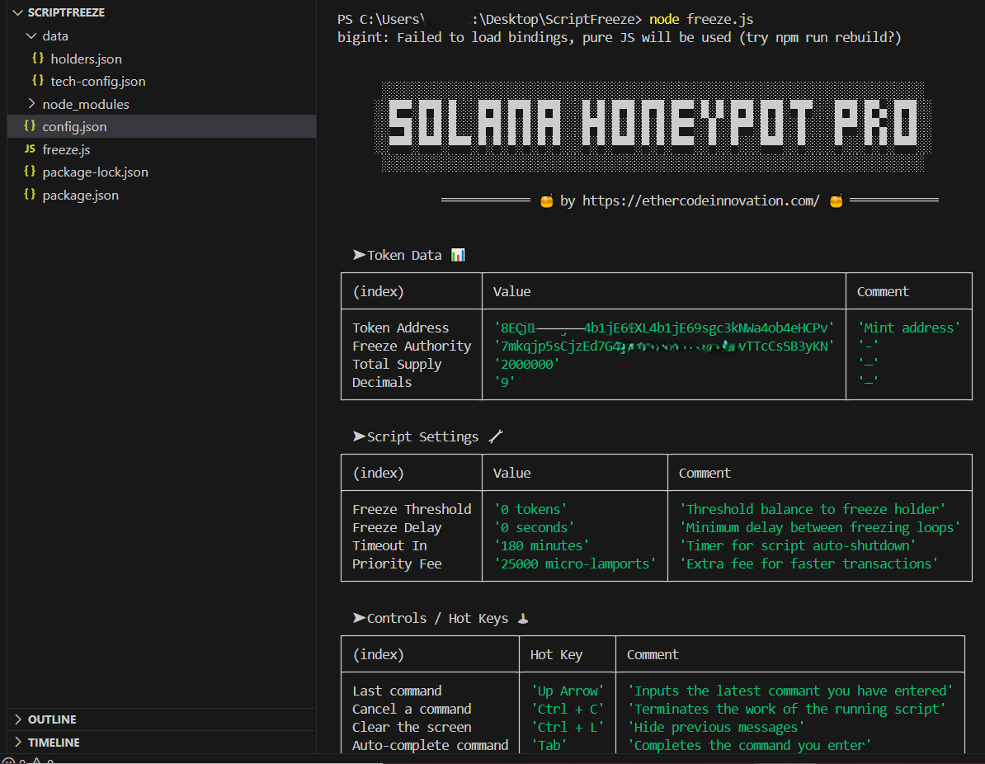Click the tech-config.json JSON file icon
Image resolution: width=985 pixels, height=764 pixels.
pyautogui.click(x=38, y=81)
